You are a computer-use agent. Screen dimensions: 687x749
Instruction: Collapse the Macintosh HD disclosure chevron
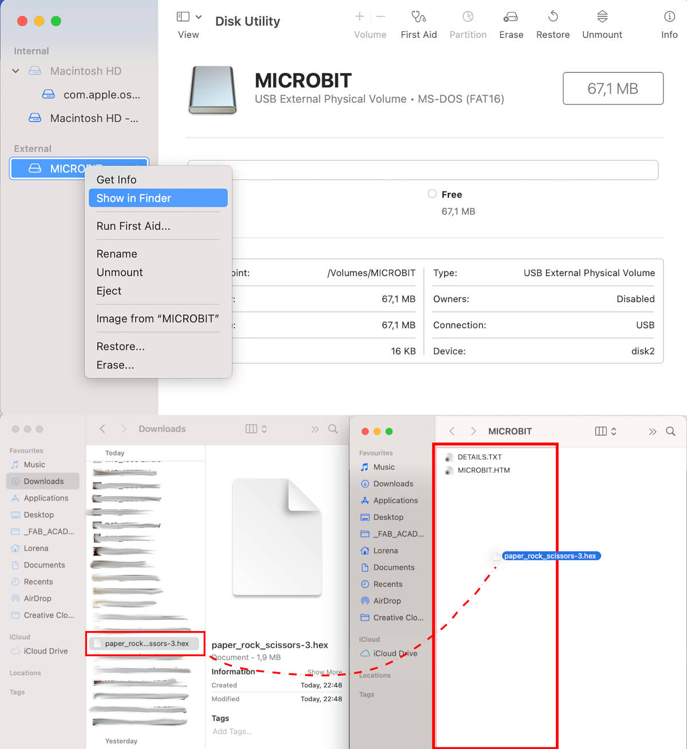click(x=16, y=71)
